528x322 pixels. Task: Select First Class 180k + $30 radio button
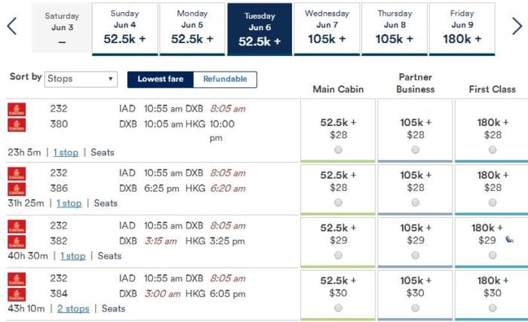[493, 308]
